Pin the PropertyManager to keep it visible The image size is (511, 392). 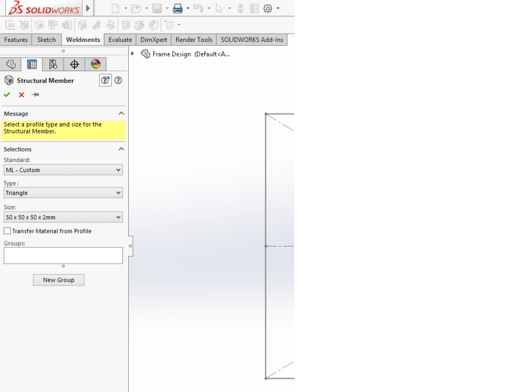pyautogui.click(x=35, y=94)
